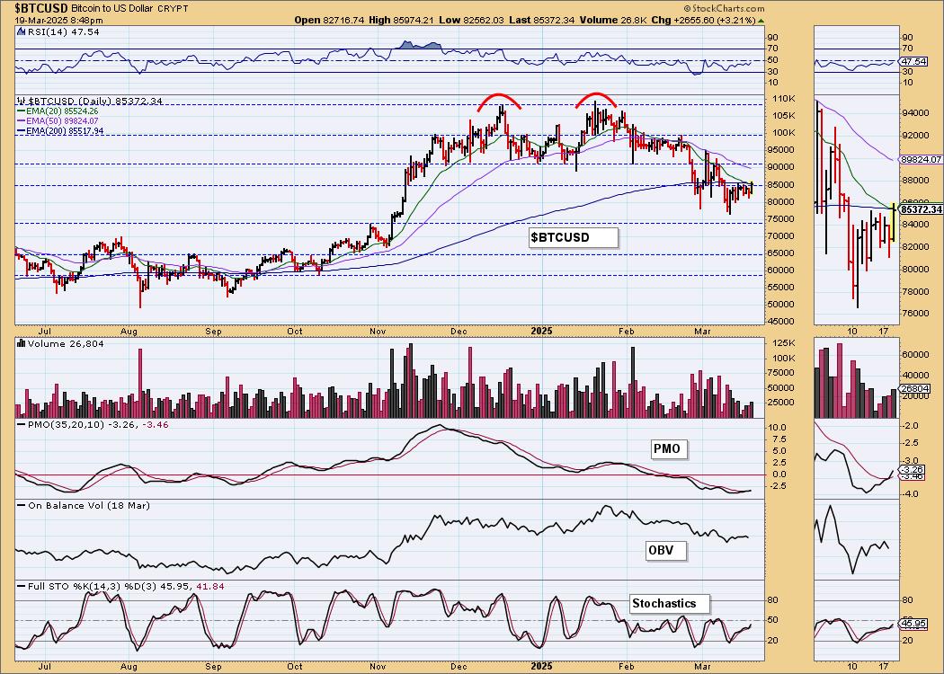Click the purple line swatch beside EMA(50)
The height and width of the screenshot is (674, 944).
point(22,121)
